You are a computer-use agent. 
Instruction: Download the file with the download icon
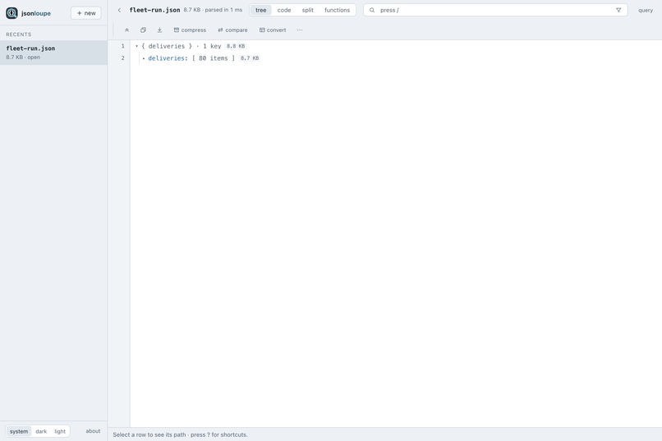tap(159, 30)
